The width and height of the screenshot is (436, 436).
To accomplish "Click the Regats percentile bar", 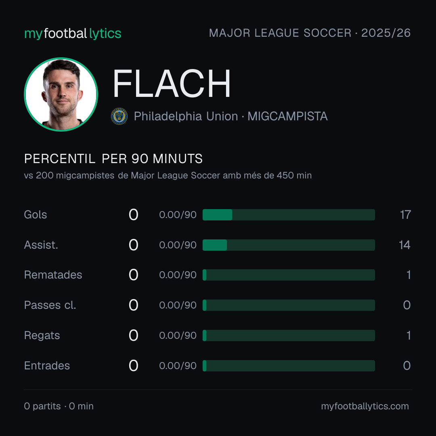I will point(289,335).
